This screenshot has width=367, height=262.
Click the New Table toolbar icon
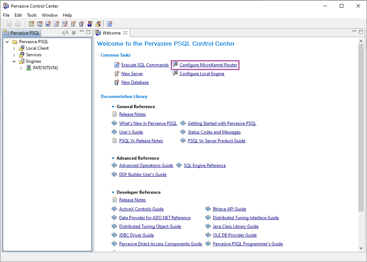tap(31, 24)
